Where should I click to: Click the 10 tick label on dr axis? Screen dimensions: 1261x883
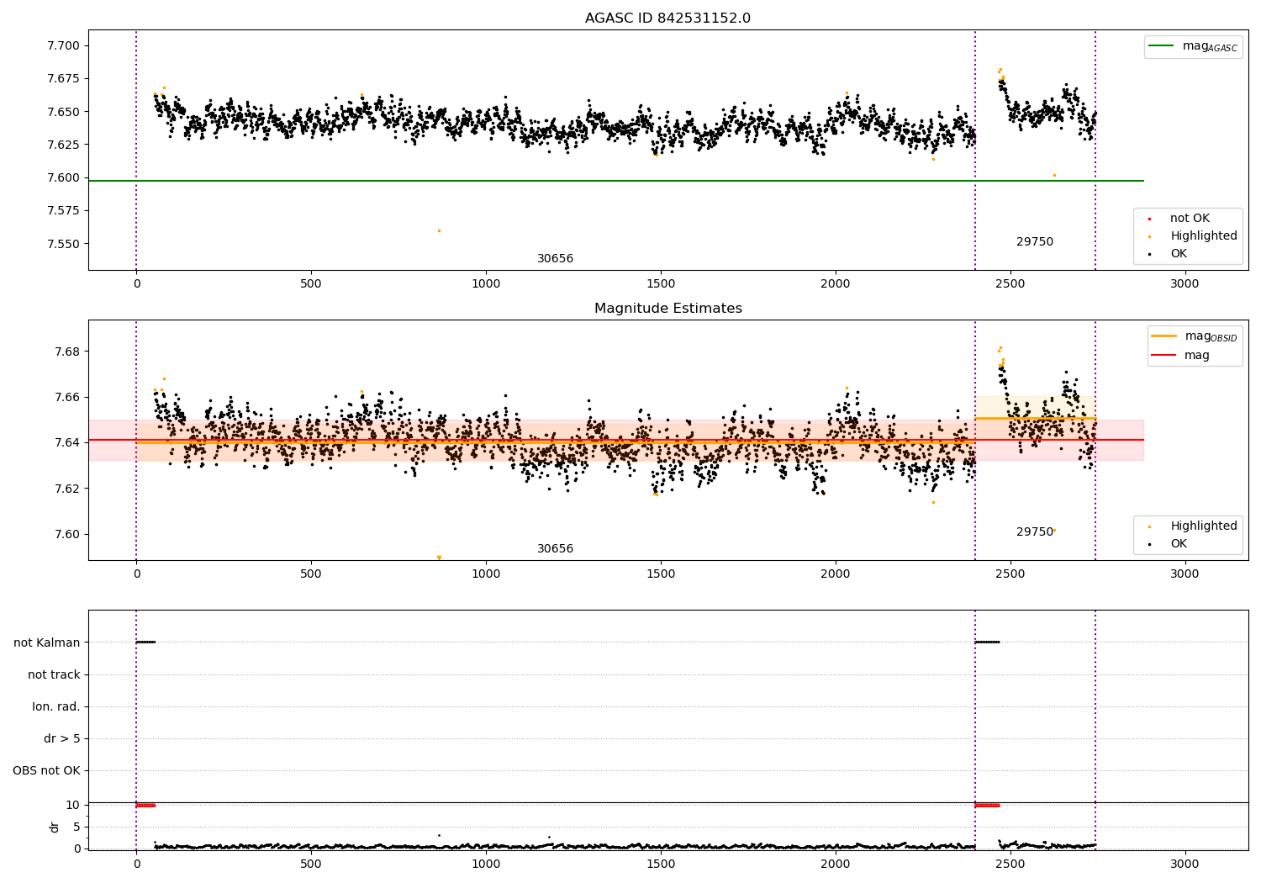(x=73, y=805)
